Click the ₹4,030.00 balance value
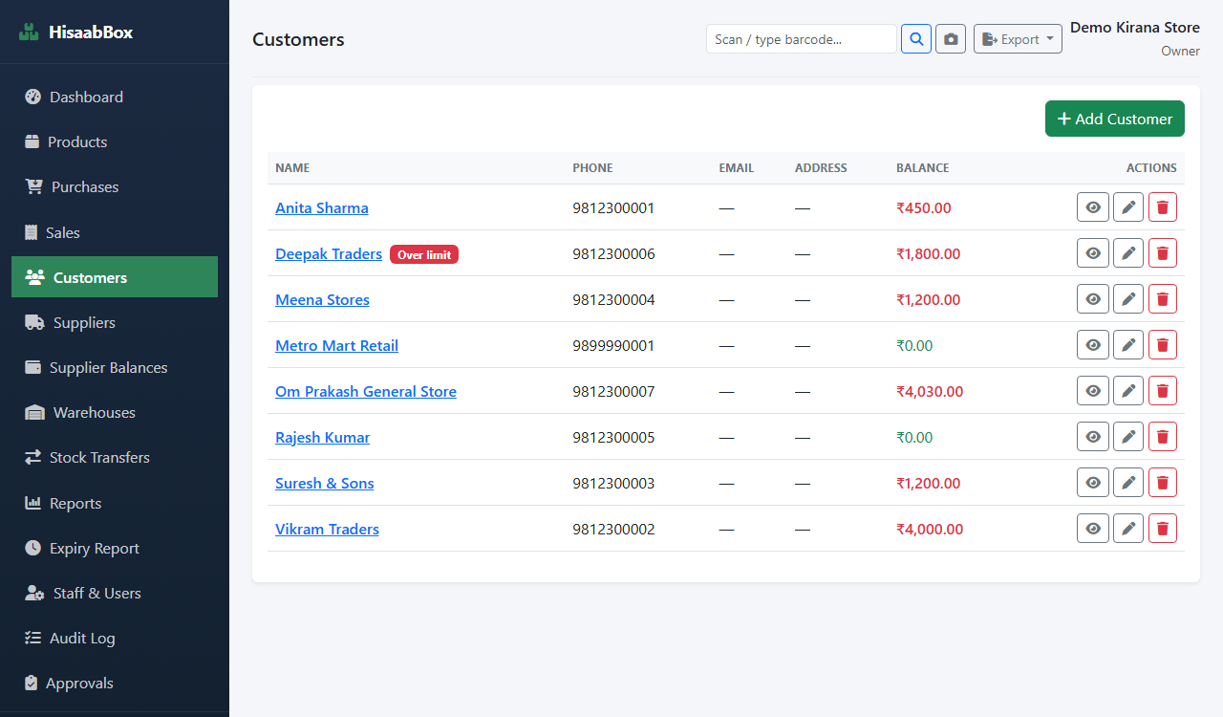Viewport: 1223px width, 717px height. click(930, 391)
